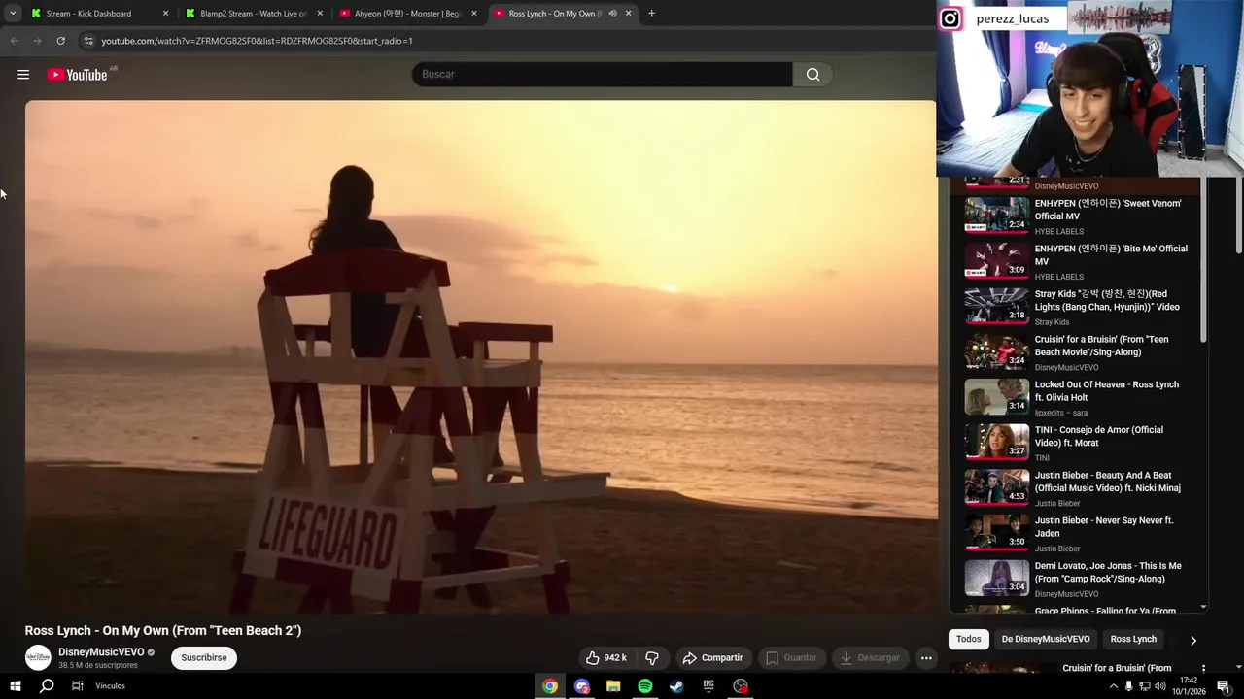The width and height of the screenshot is (1244, 699).
Task: Click the Guardar save button
Action: (791, 658)
